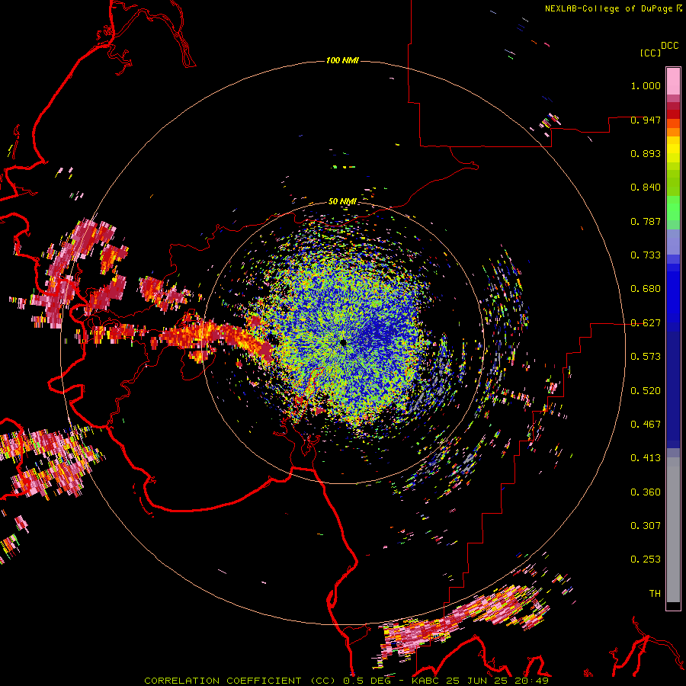Select the 0.360 scale value
686x686 pixels.
click(x=646, y=492)
